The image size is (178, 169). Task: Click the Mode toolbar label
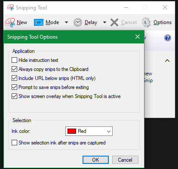pos(52,22)
